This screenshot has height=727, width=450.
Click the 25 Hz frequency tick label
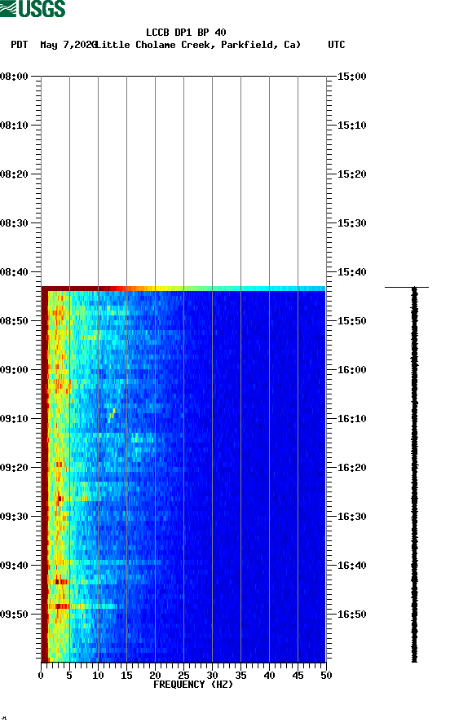tap(183, 675)
